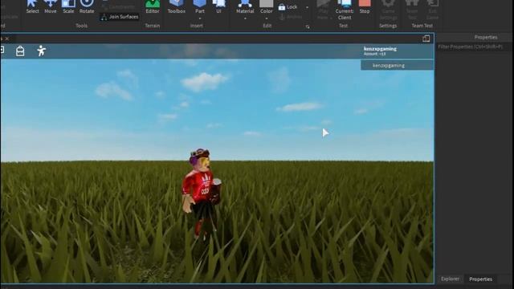Open the Toolbox panel
514x289 pixels.
coord(177,6)
